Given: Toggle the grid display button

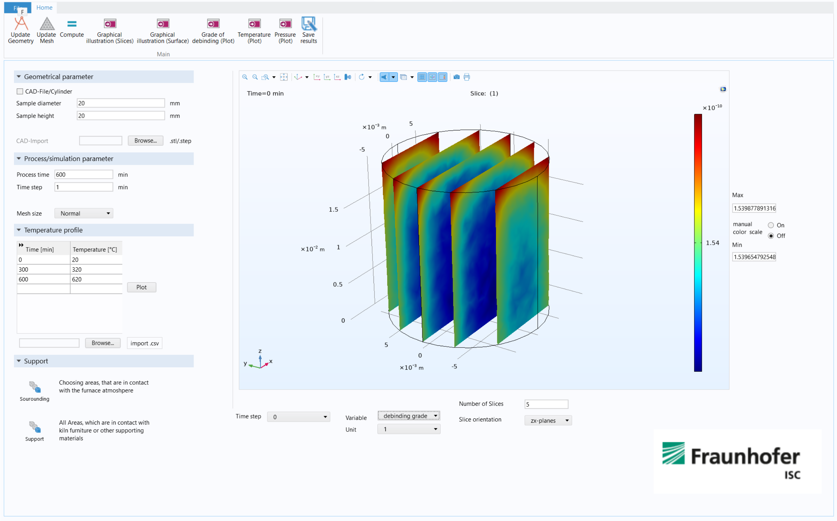Looking at the screenshot, I should tap(422, 77).
